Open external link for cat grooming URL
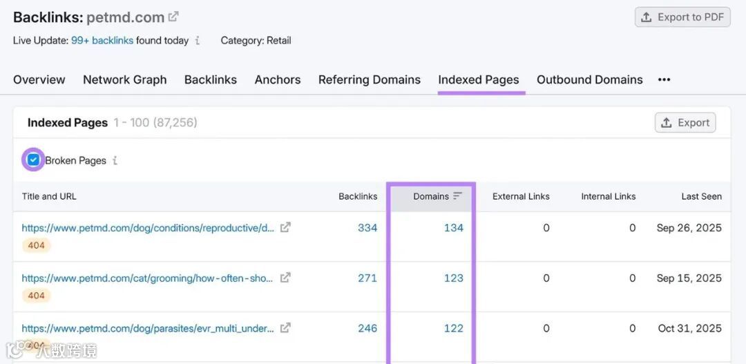Image resolution: width=746 pixels, height=364 pixels. coord(285,278)
